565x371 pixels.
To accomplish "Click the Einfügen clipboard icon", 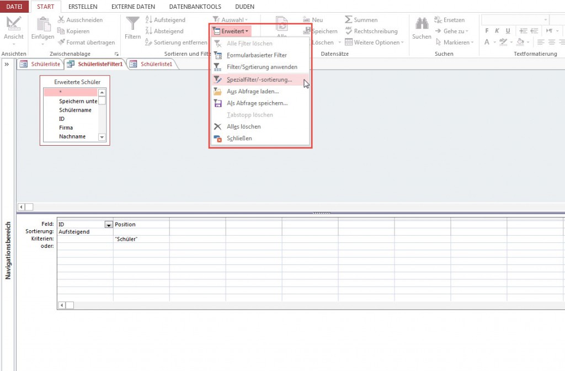I will pos(42,24).
